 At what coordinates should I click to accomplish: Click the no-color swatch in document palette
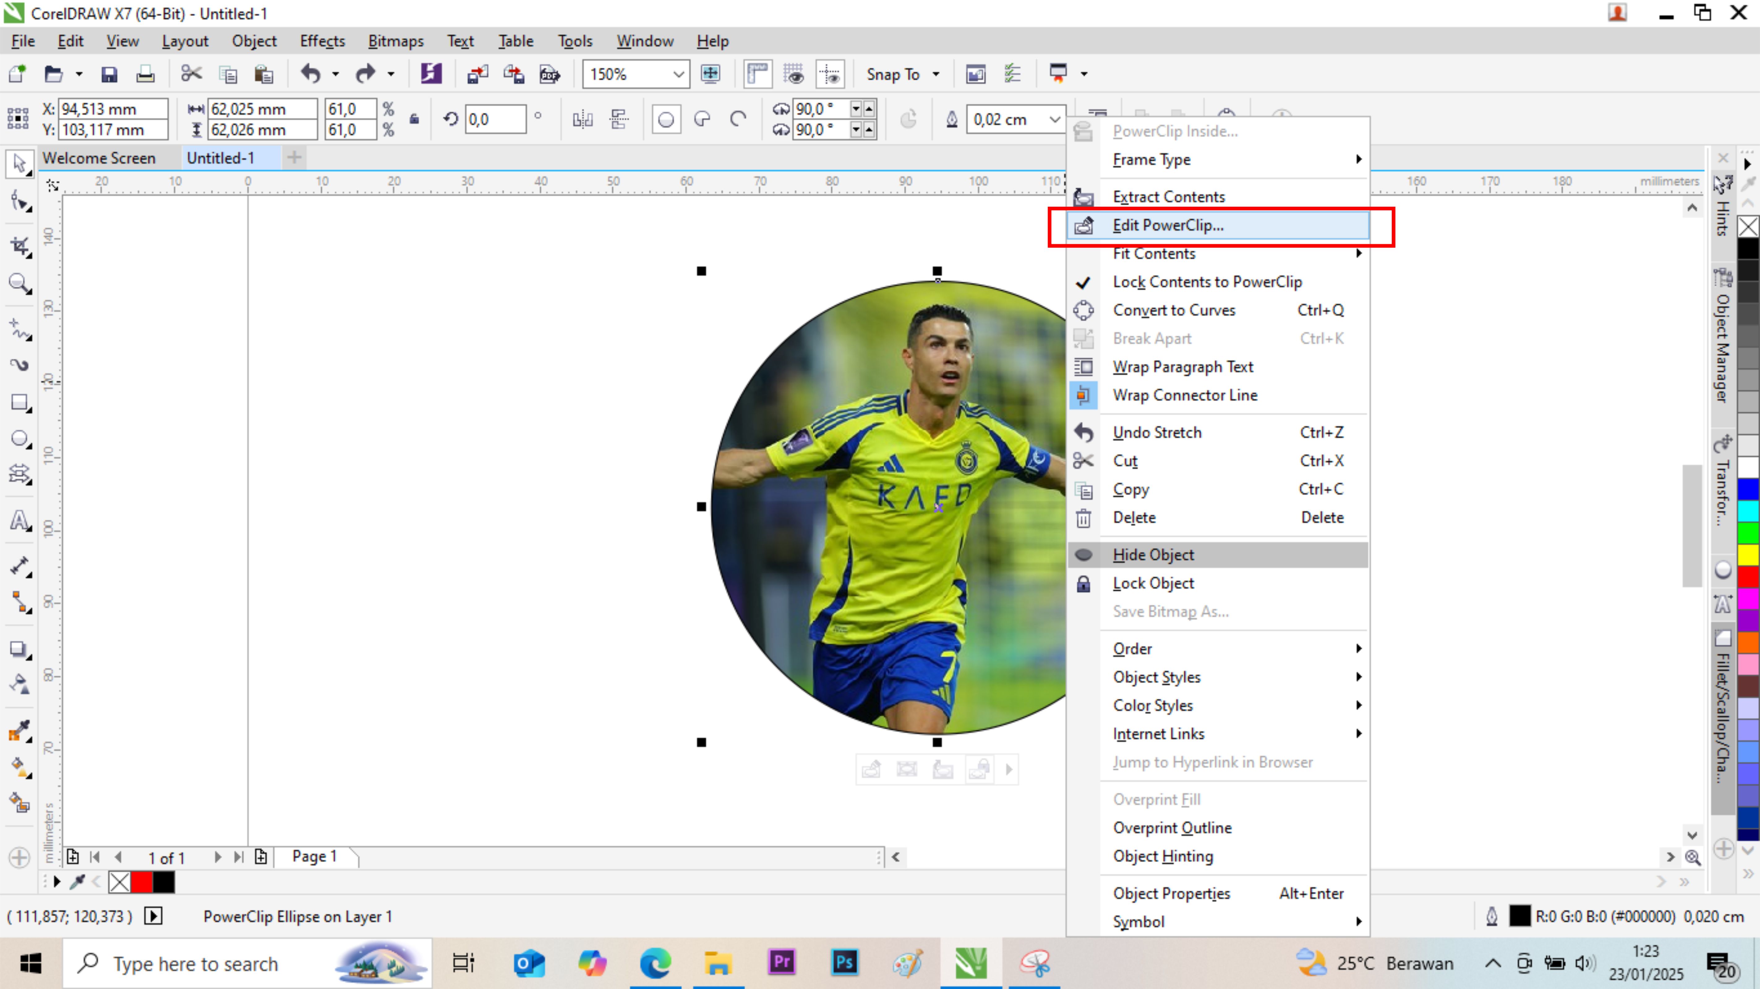coord(120,882)
